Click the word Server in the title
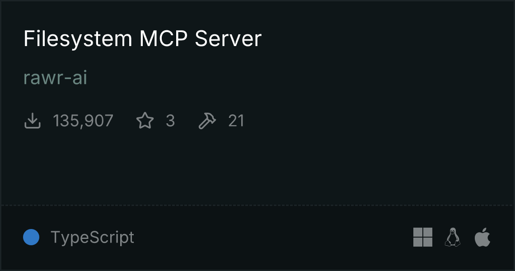The width and height of the screenshot is (515, 271). 228,38
